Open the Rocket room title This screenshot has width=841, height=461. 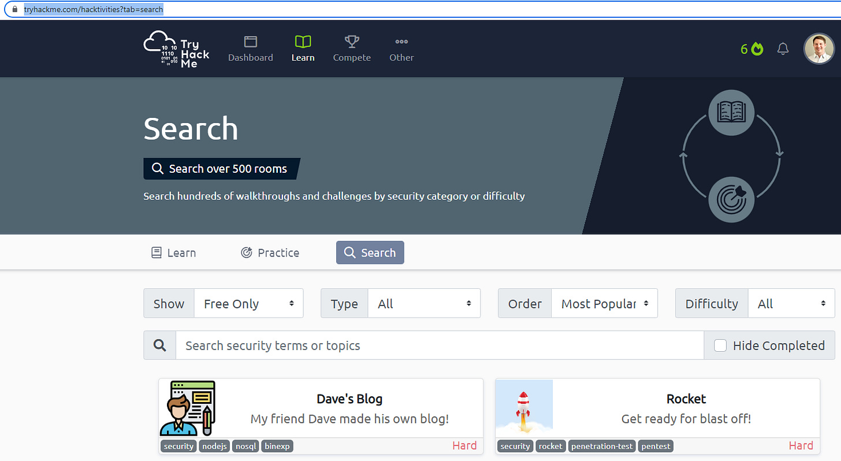click(686, 399)
